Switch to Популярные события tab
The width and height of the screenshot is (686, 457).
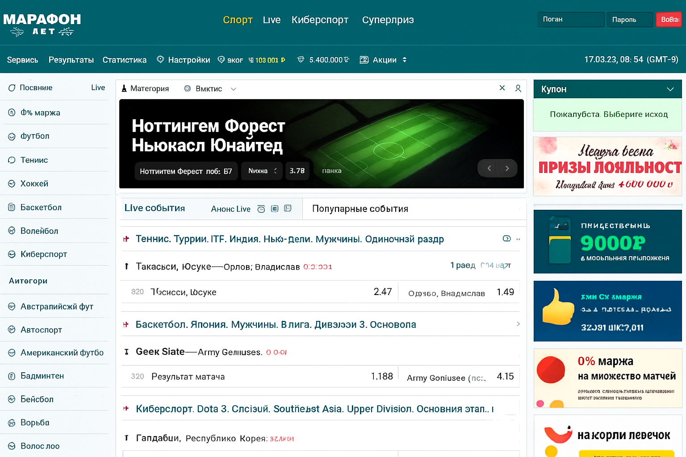(x=360, y=209)
